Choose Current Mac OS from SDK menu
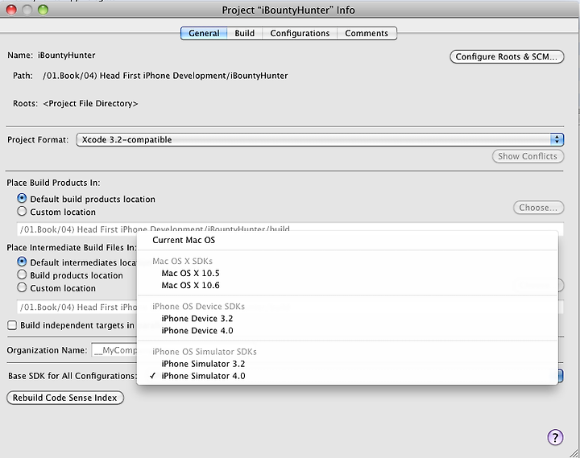This screenshot has height=458, width=580. 347,241
